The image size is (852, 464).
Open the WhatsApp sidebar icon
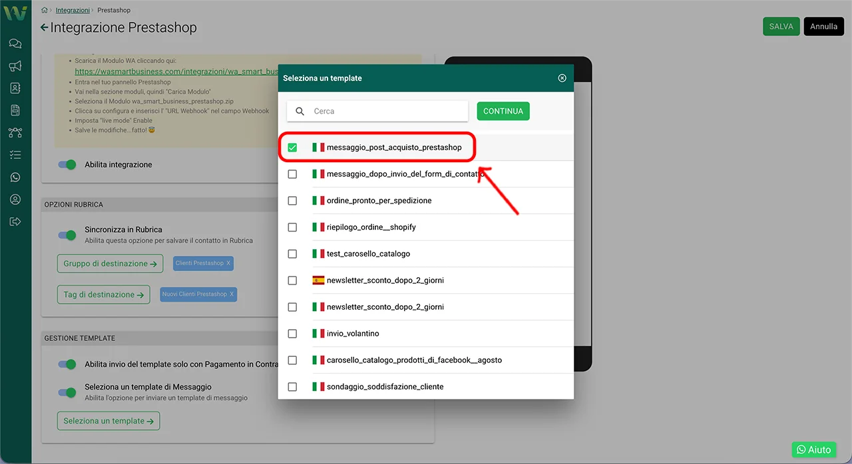[15, 177]
